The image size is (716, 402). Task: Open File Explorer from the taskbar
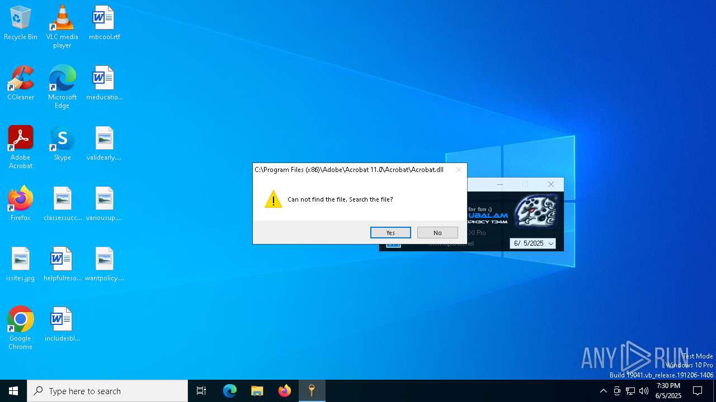pos(257,391)
